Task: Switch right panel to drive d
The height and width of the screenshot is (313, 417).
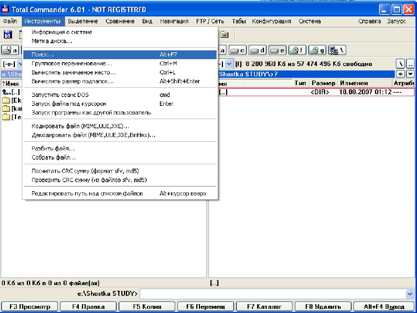Action: [257, 50]
